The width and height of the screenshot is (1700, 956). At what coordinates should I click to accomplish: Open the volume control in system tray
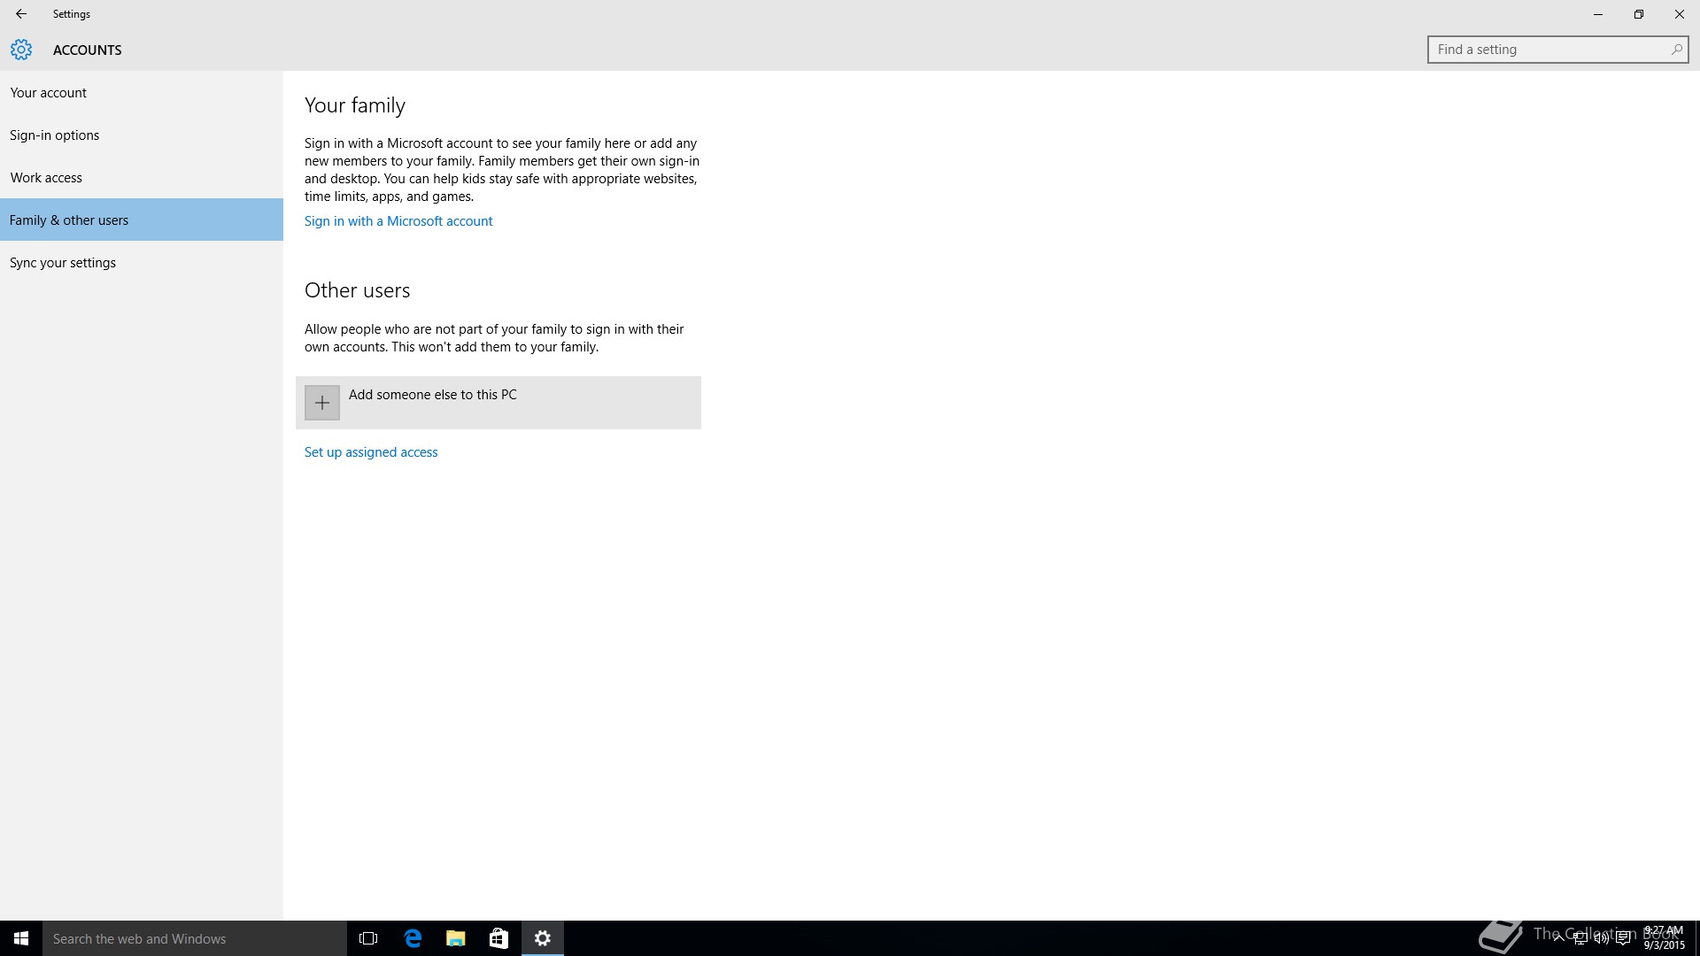point(1601,939)
